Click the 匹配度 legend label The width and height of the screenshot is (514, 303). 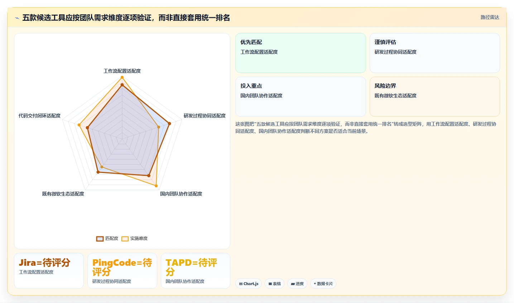pos(112,239)
